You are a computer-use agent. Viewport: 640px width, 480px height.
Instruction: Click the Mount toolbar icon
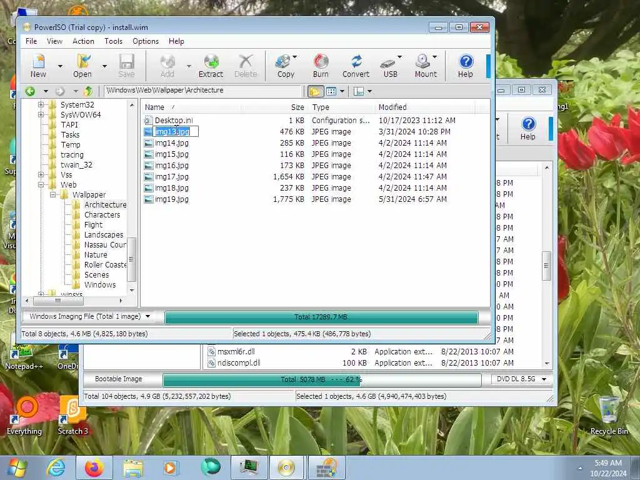tap(424, 66)
